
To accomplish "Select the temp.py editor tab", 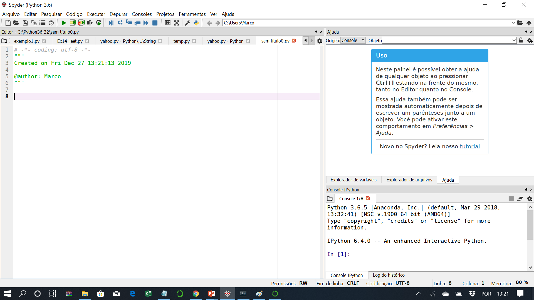I will (181, 41).
